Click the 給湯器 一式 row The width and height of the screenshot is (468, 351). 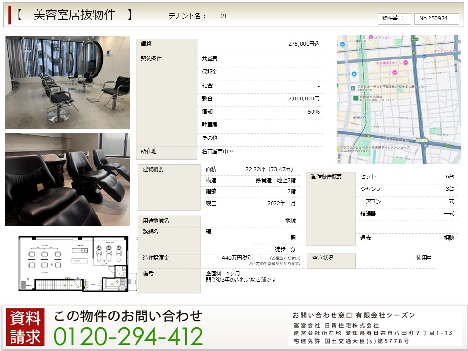(x=407, y=214)
